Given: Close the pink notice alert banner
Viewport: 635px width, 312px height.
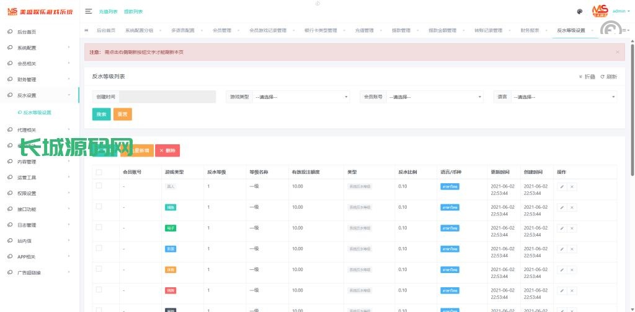Looking at the screenshot, I should [617, 52].
